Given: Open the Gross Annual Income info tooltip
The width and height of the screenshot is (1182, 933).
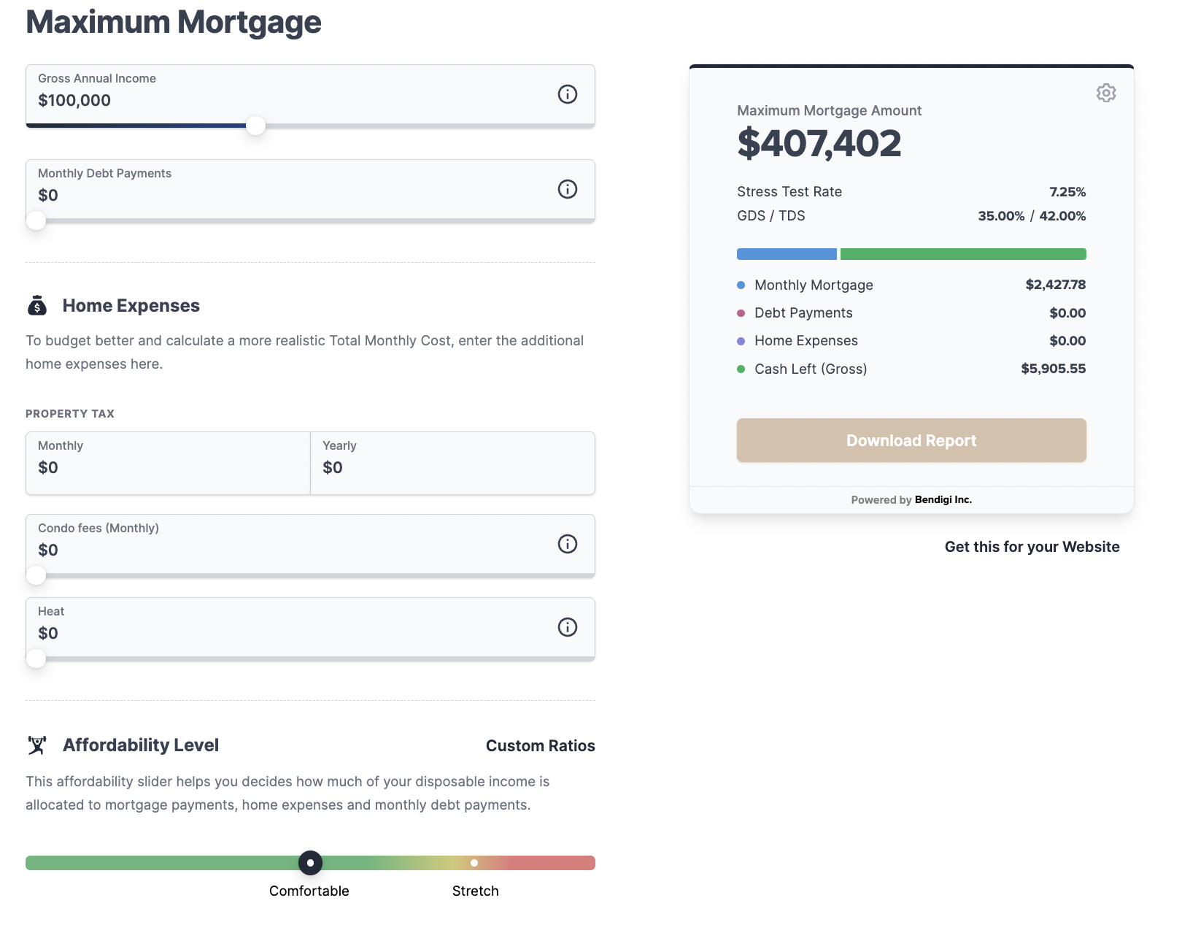Looking at the screenshot, I should (568, 94).
